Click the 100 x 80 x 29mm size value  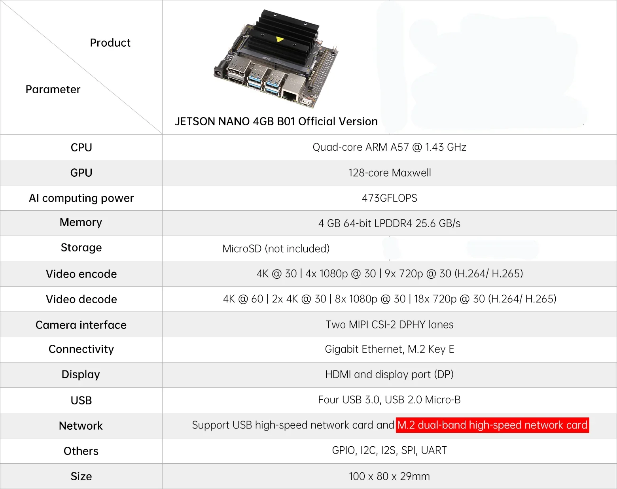pyautogui.click(x=389, y=476)
